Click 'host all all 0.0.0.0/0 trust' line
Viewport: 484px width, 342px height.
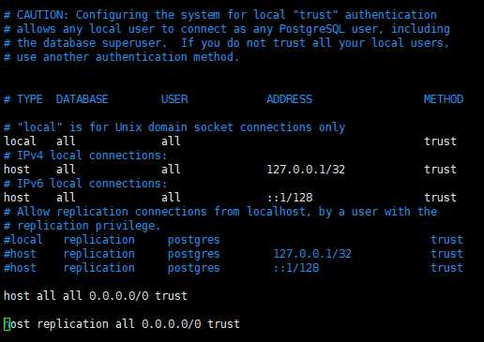pyautogui.click(x=96, y=296)
